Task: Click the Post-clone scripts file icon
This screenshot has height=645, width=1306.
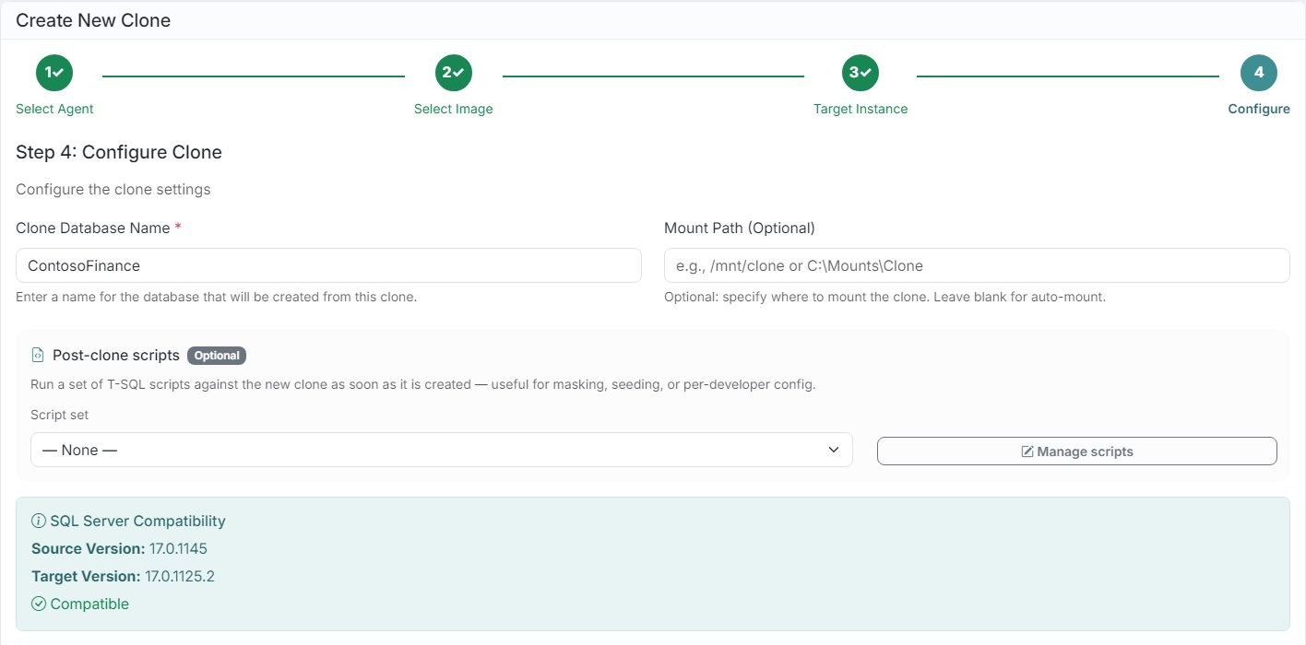Action: pos(38,355)
